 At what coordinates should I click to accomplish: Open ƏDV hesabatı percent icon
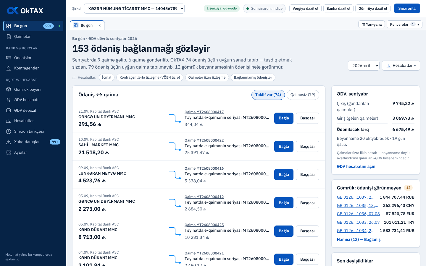click(9, 100)
